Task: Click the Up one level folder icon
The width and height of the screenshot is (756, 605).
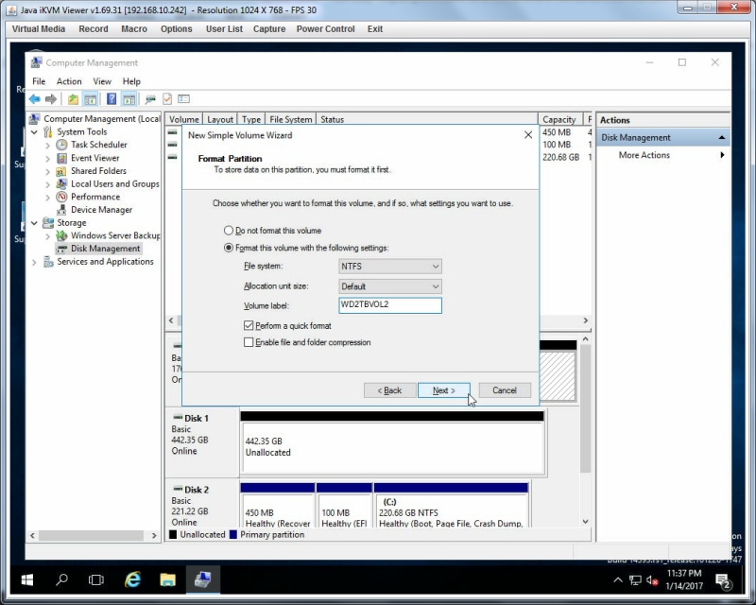Action: click(73, 99)
